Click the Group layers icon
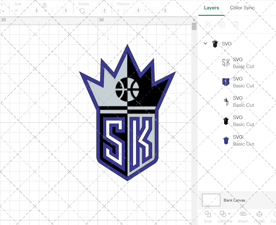The height and width of the screenshot is (225, 276). 208,24
